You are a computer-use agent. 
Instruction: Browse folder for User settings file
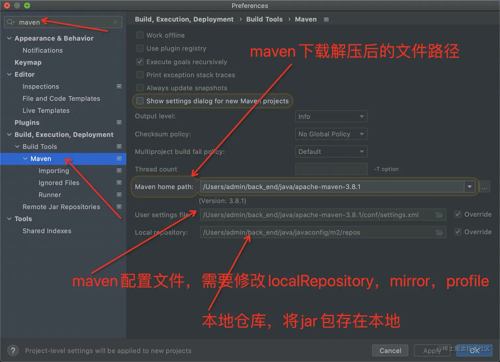tap(439, 215)
